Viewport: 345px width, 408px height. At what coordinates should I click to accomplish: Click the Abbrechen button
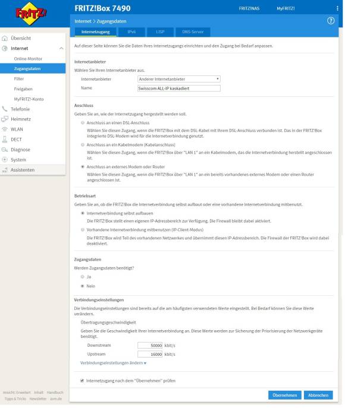click(x=318, y=395)
